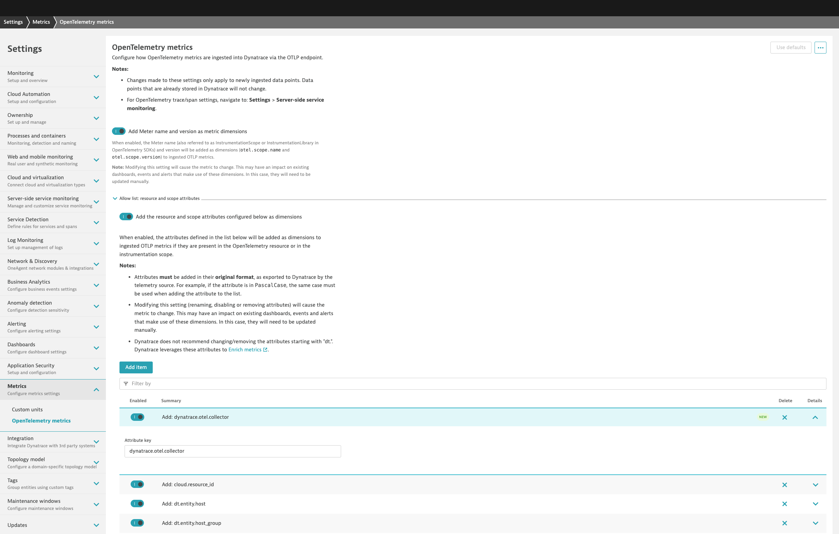Go to Settings breadcrumb
This screenshot has height=534, width=839.
point(13,22)
